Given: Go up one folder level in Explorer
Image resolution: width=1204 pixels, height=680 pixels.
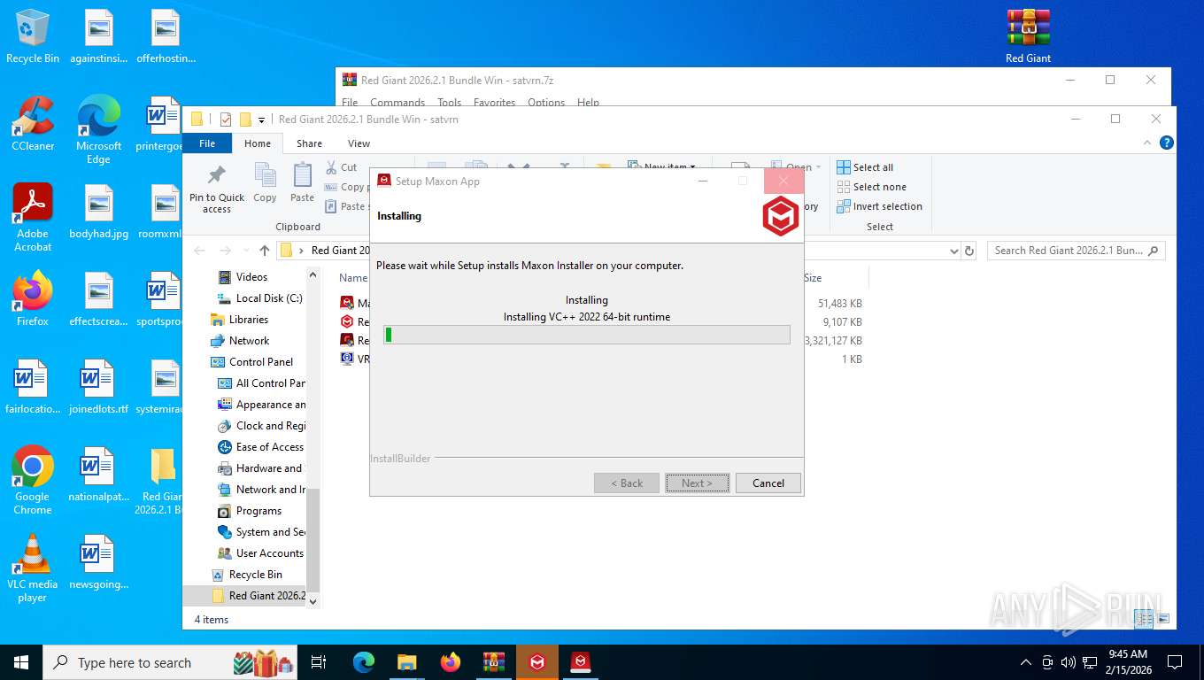Looking at the screenshot, I should click(x=265, y=251).
